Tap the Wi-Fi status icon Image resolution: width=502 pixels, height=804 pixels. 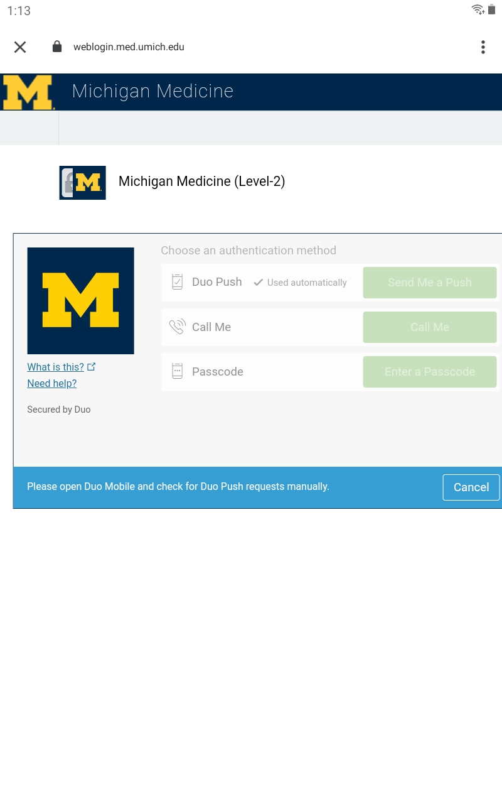(478, 9)
